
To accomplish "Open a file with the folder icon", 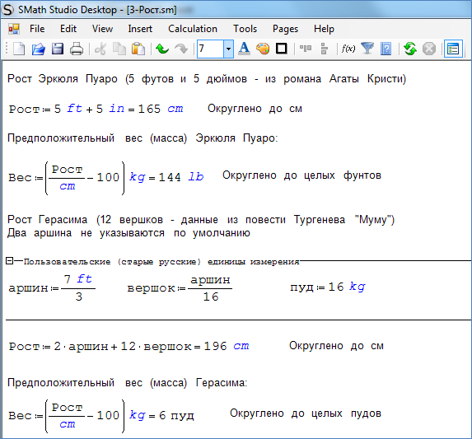I will [38, 49].
